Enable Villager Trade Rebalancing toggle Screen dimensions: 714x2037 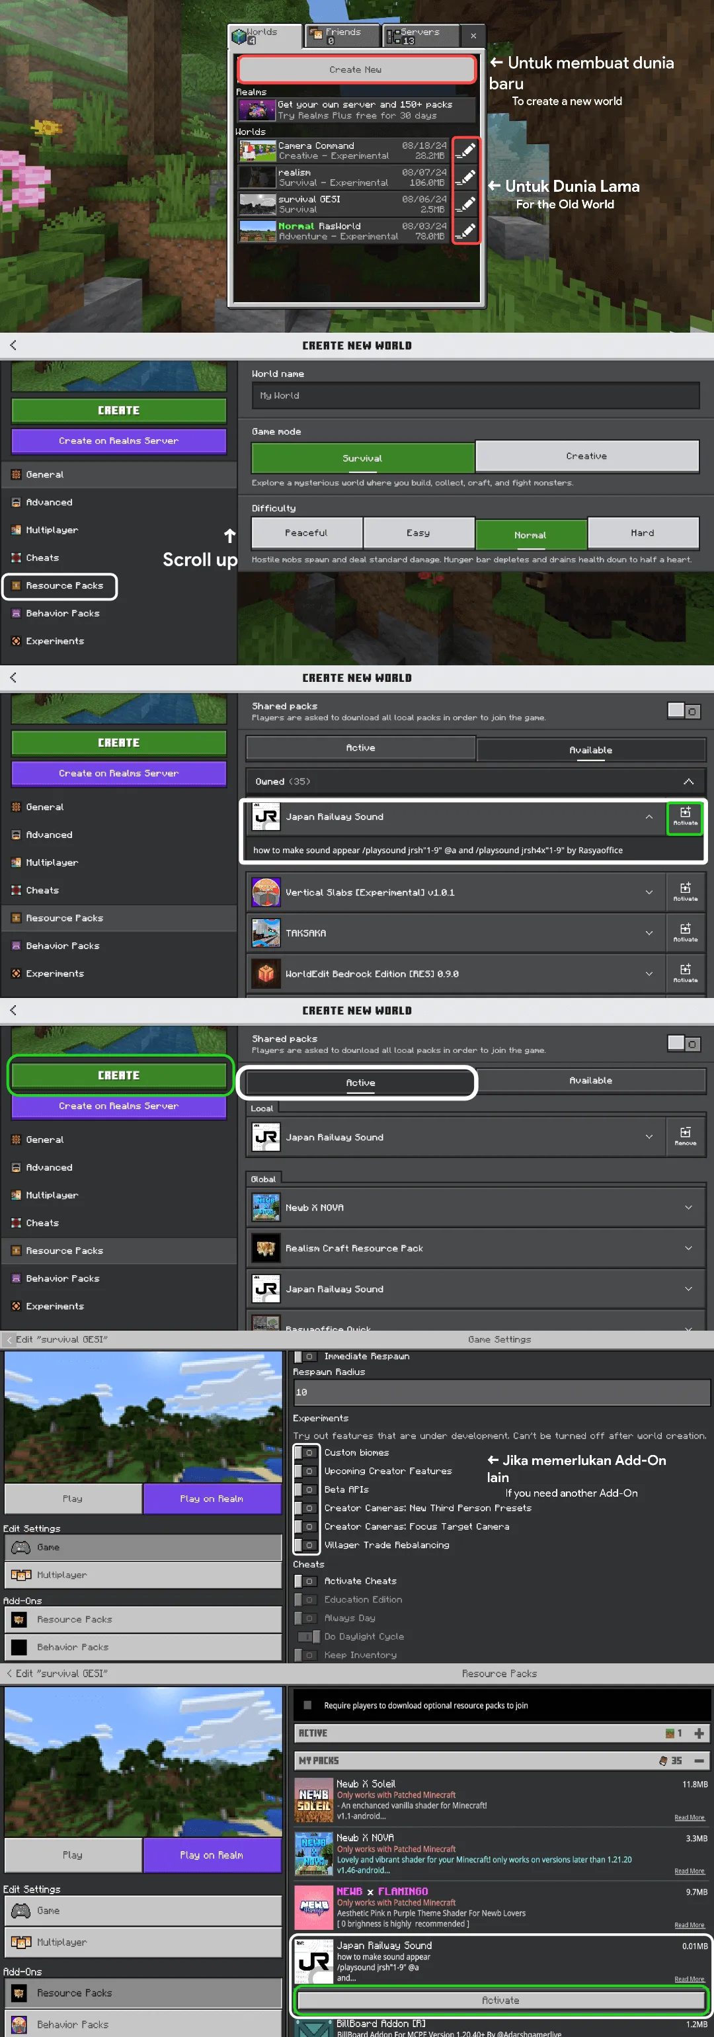(x=305, y=1544)
